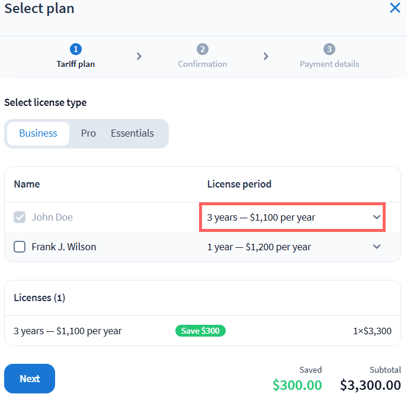
Task: Click arrow between Tariff plan and Confirmation
Action: (139, 56)
